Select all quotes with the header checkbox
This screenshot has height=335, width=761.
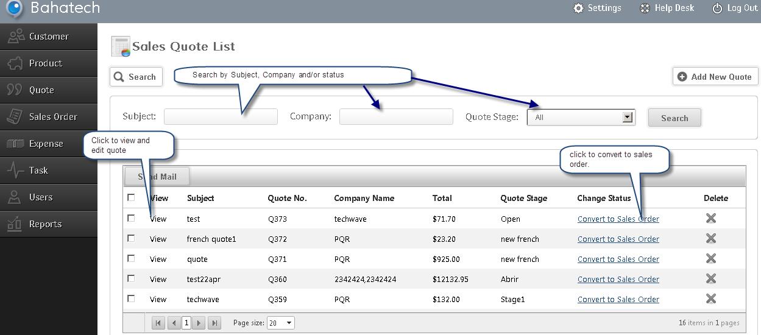pyautogui.click(x=131, y=197)
